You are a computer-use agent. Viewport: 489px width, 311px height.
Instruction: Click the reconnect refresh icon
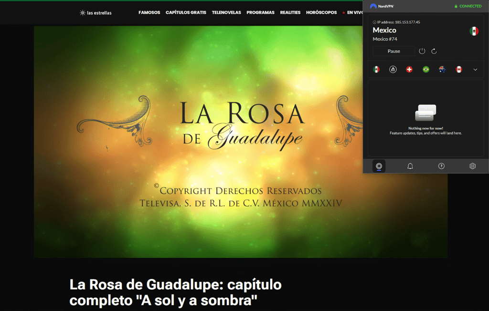pos(434,51)
